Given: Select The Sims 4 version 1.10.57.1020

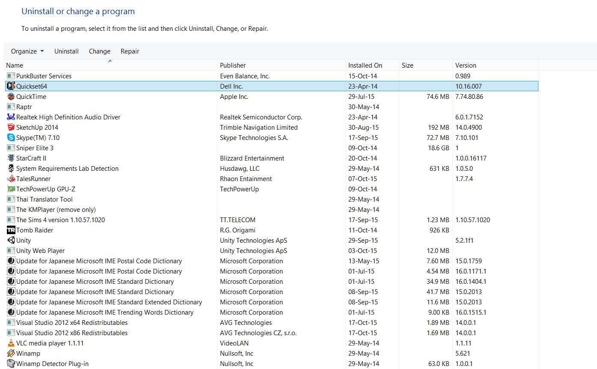Looking at the screenshot, I should [60, 220].
